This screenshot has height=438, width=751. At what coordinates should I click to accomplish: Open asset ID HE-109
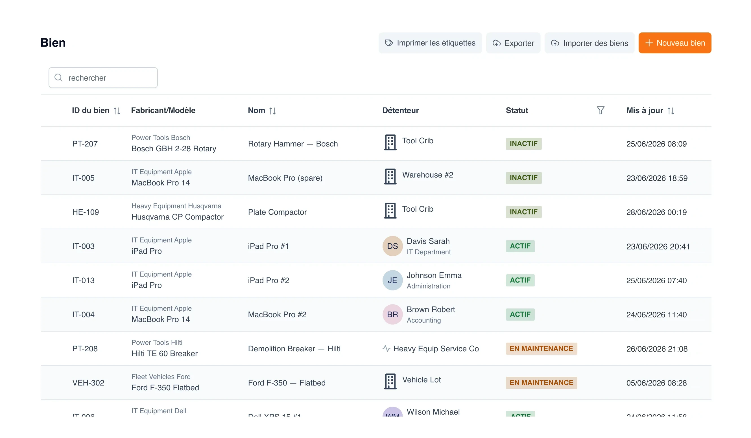86,212
